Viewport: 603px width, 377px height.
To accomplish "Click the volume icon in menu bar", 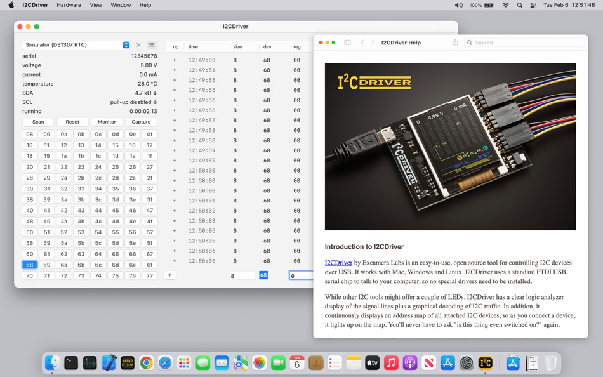I will (x=458, y=5).
